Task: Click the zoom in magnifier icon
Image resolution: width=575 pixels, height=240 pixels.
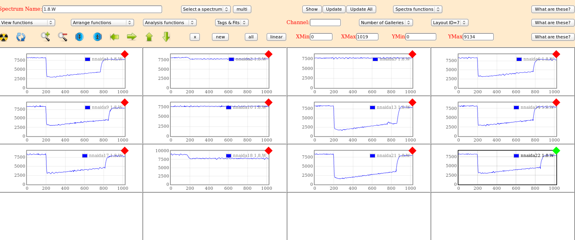Action: click(45, 37)
